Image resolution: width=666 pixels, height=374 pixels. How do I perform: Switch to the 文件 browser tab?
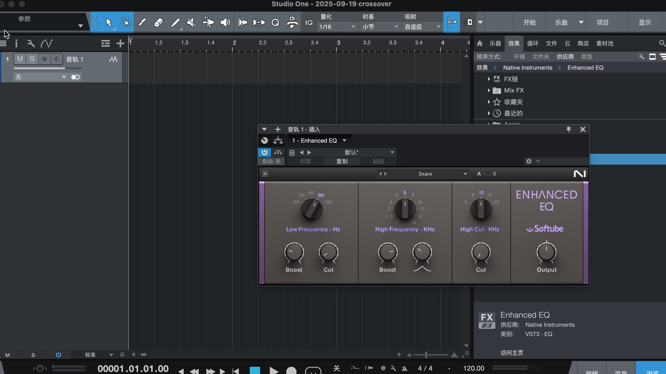[x=551, y=43]
